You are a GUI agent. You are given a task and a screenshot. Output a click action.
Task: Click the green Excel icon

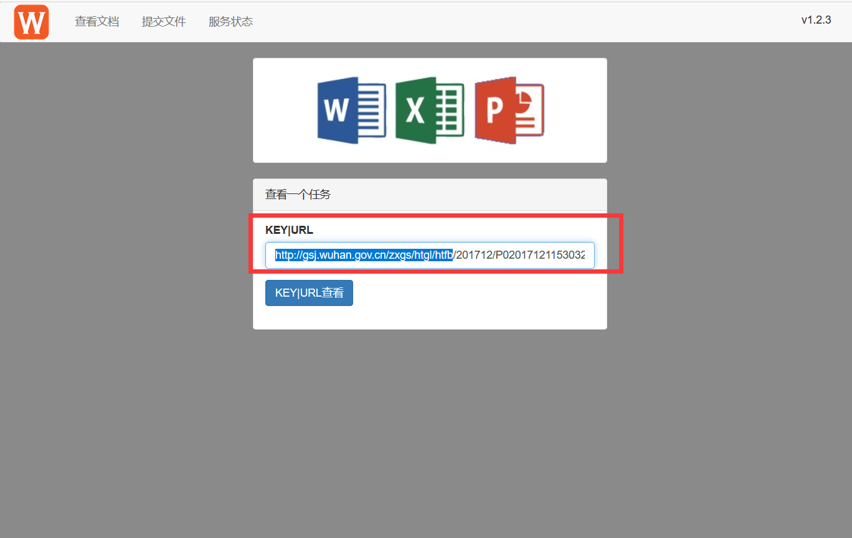click(430, 111)
